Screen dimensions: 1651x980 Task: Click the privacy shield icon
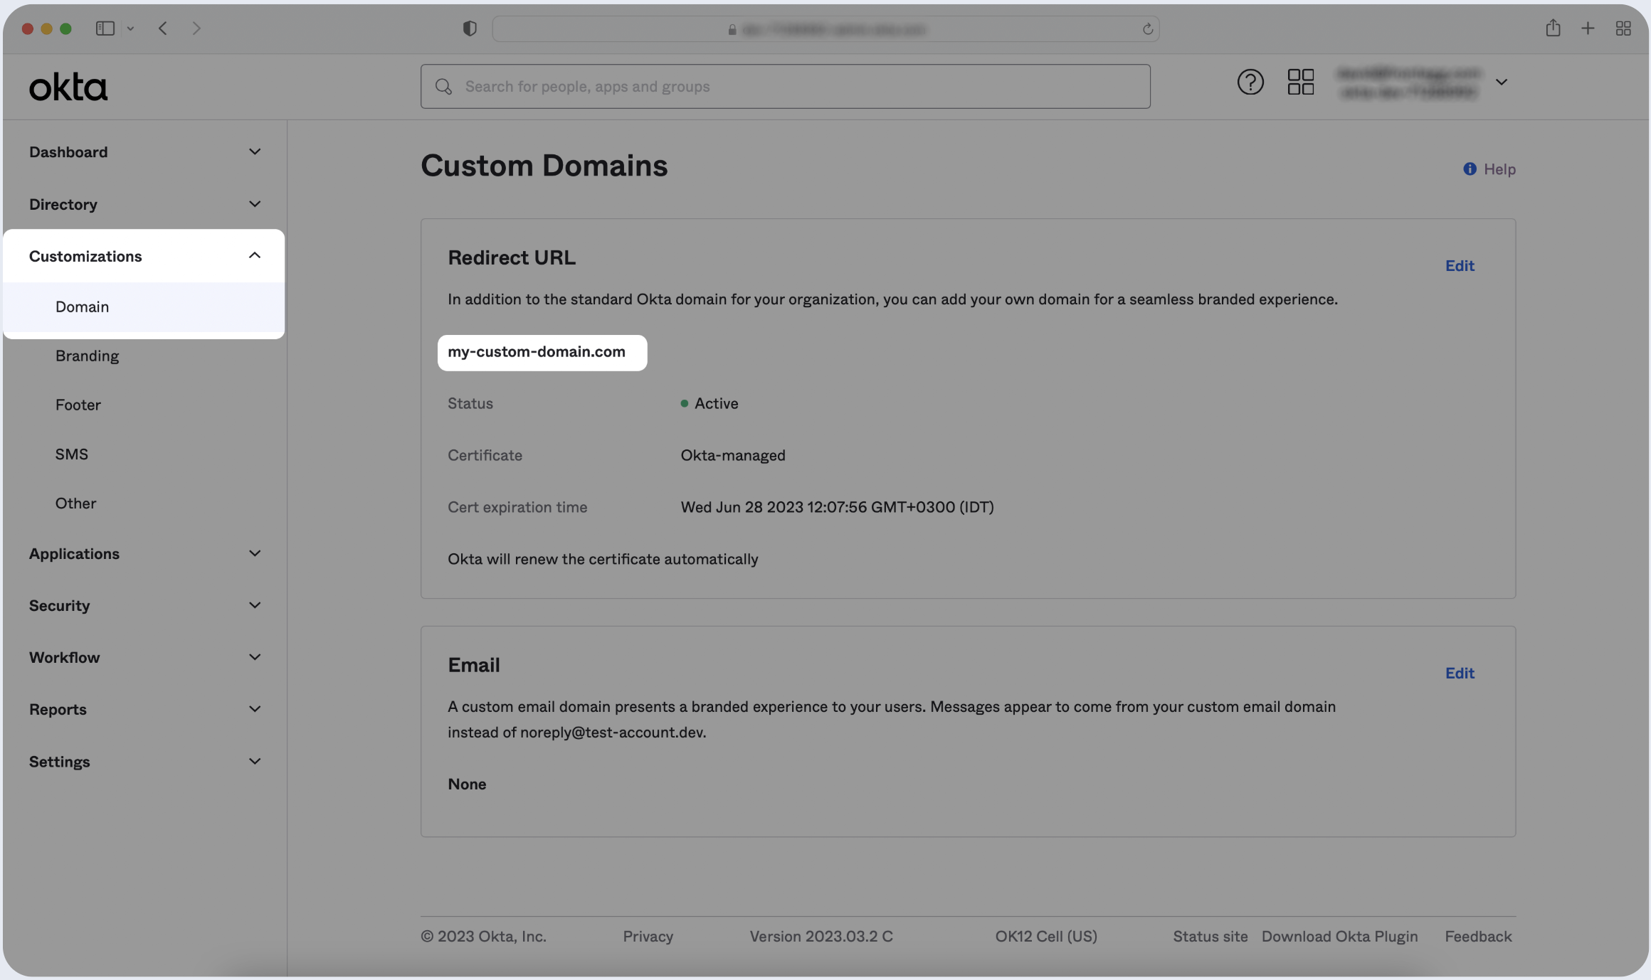tap(470, 28)
